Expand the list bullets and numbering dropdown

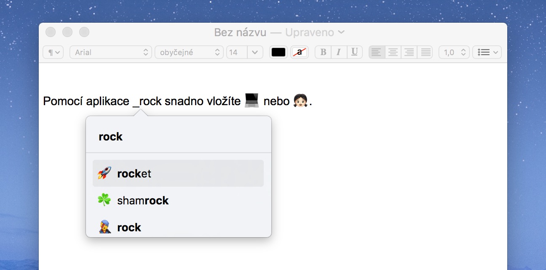[487, 52]
